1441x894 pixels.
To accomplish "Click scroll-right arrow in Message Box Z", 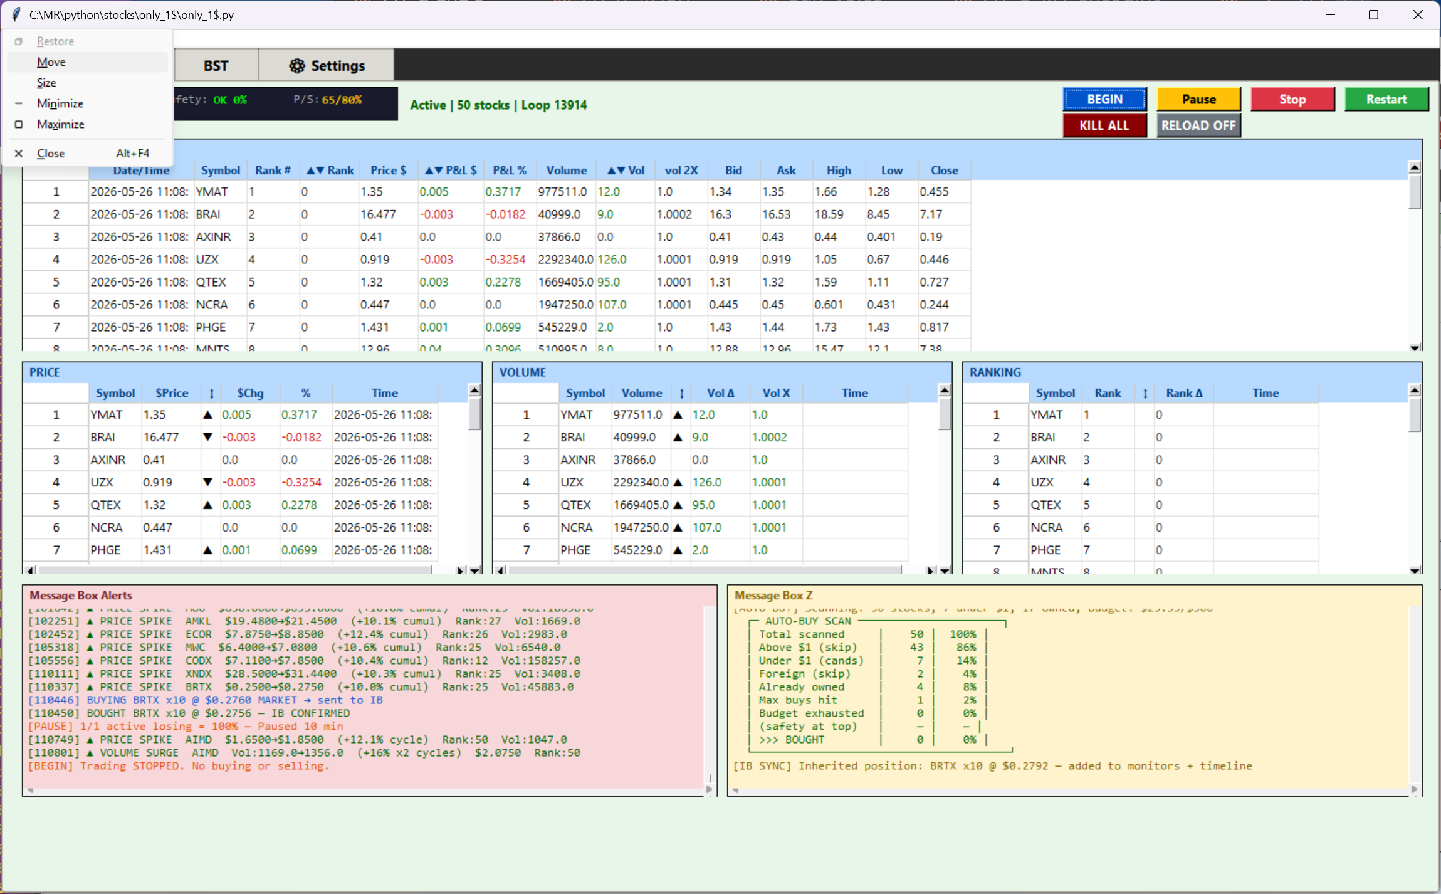I will tap(1414, 790).
